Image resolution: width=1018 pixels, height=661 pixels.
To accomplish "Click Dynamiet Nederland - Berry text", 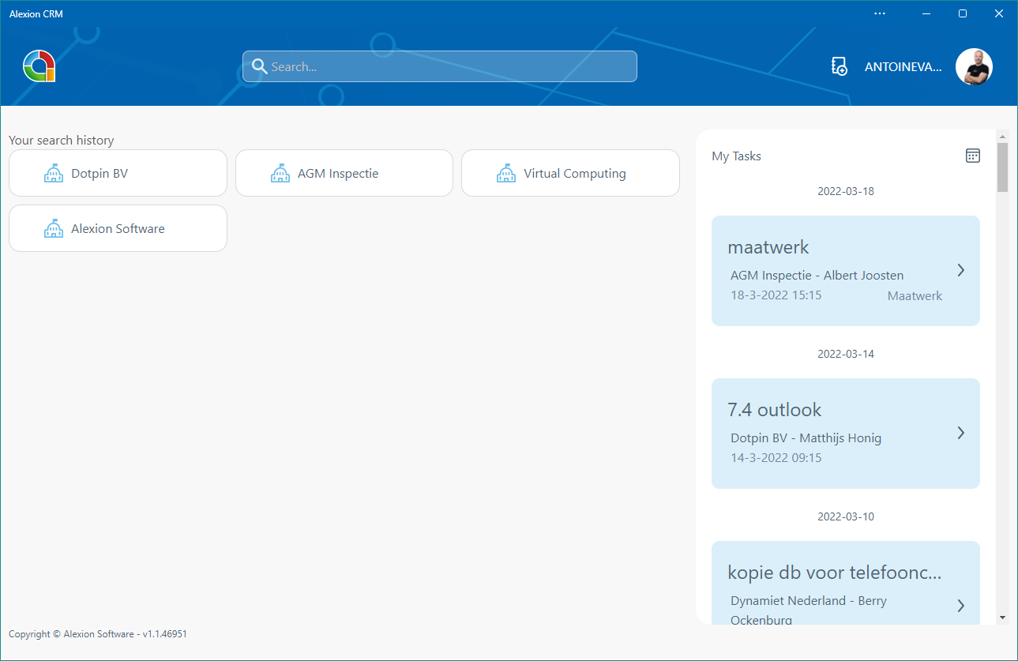I will (808, 601).
